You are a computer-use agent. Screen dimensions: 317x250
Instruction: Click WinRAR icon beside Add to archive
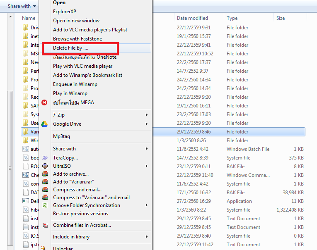tap(45, 174)
